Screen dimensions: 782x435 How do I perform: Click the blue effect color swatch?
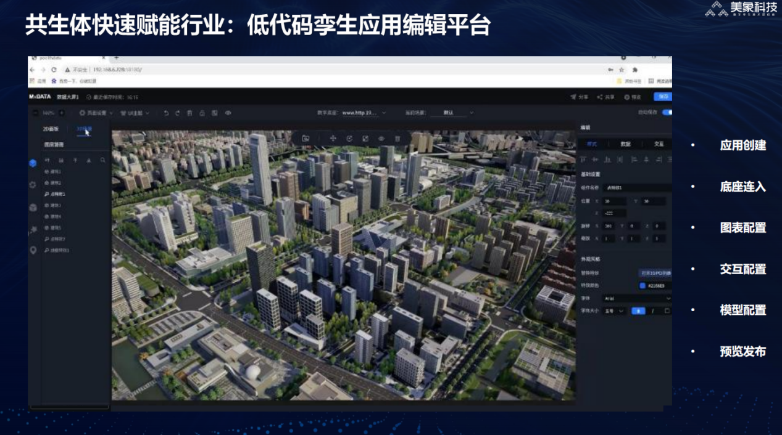[x=643, y=286]
